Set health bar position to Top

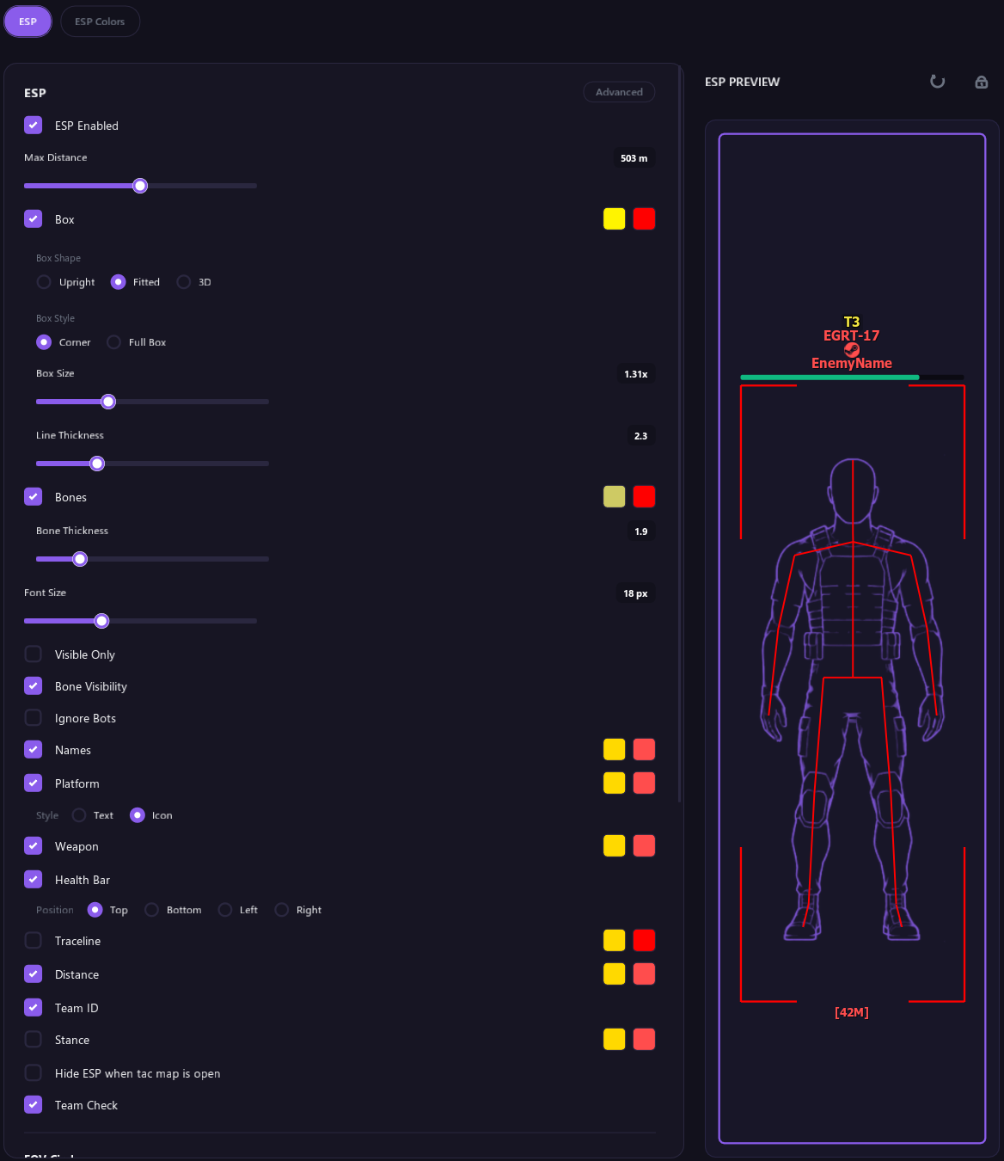click(x=95, y=910)
